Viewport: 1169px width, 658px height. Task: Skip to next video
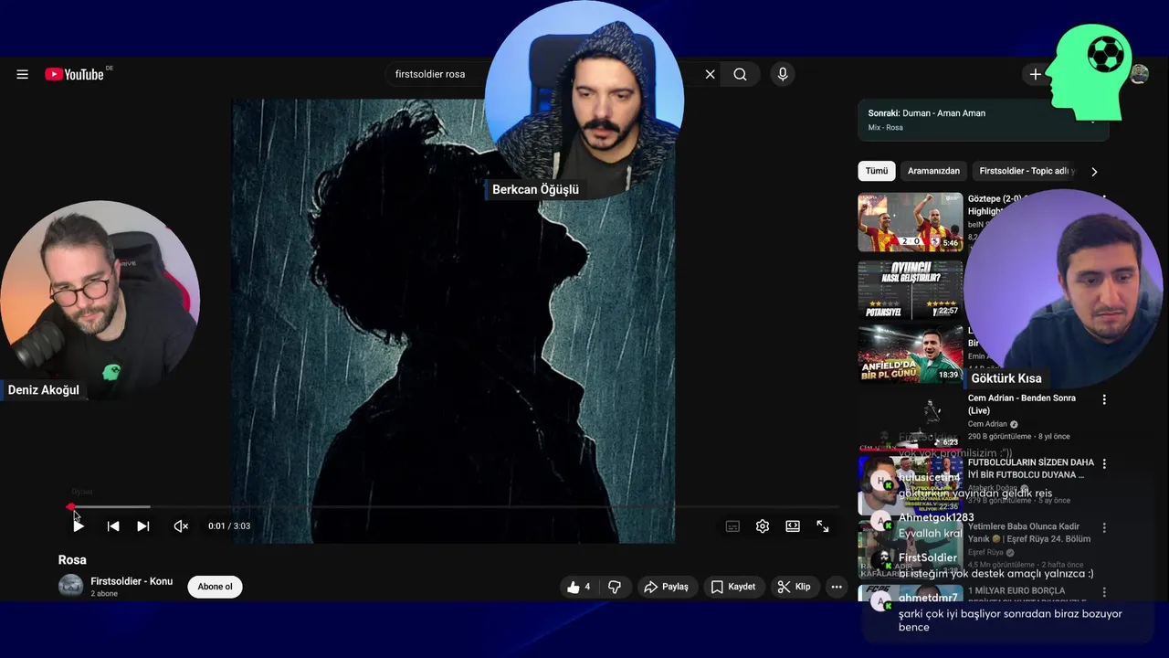(142, 525)
